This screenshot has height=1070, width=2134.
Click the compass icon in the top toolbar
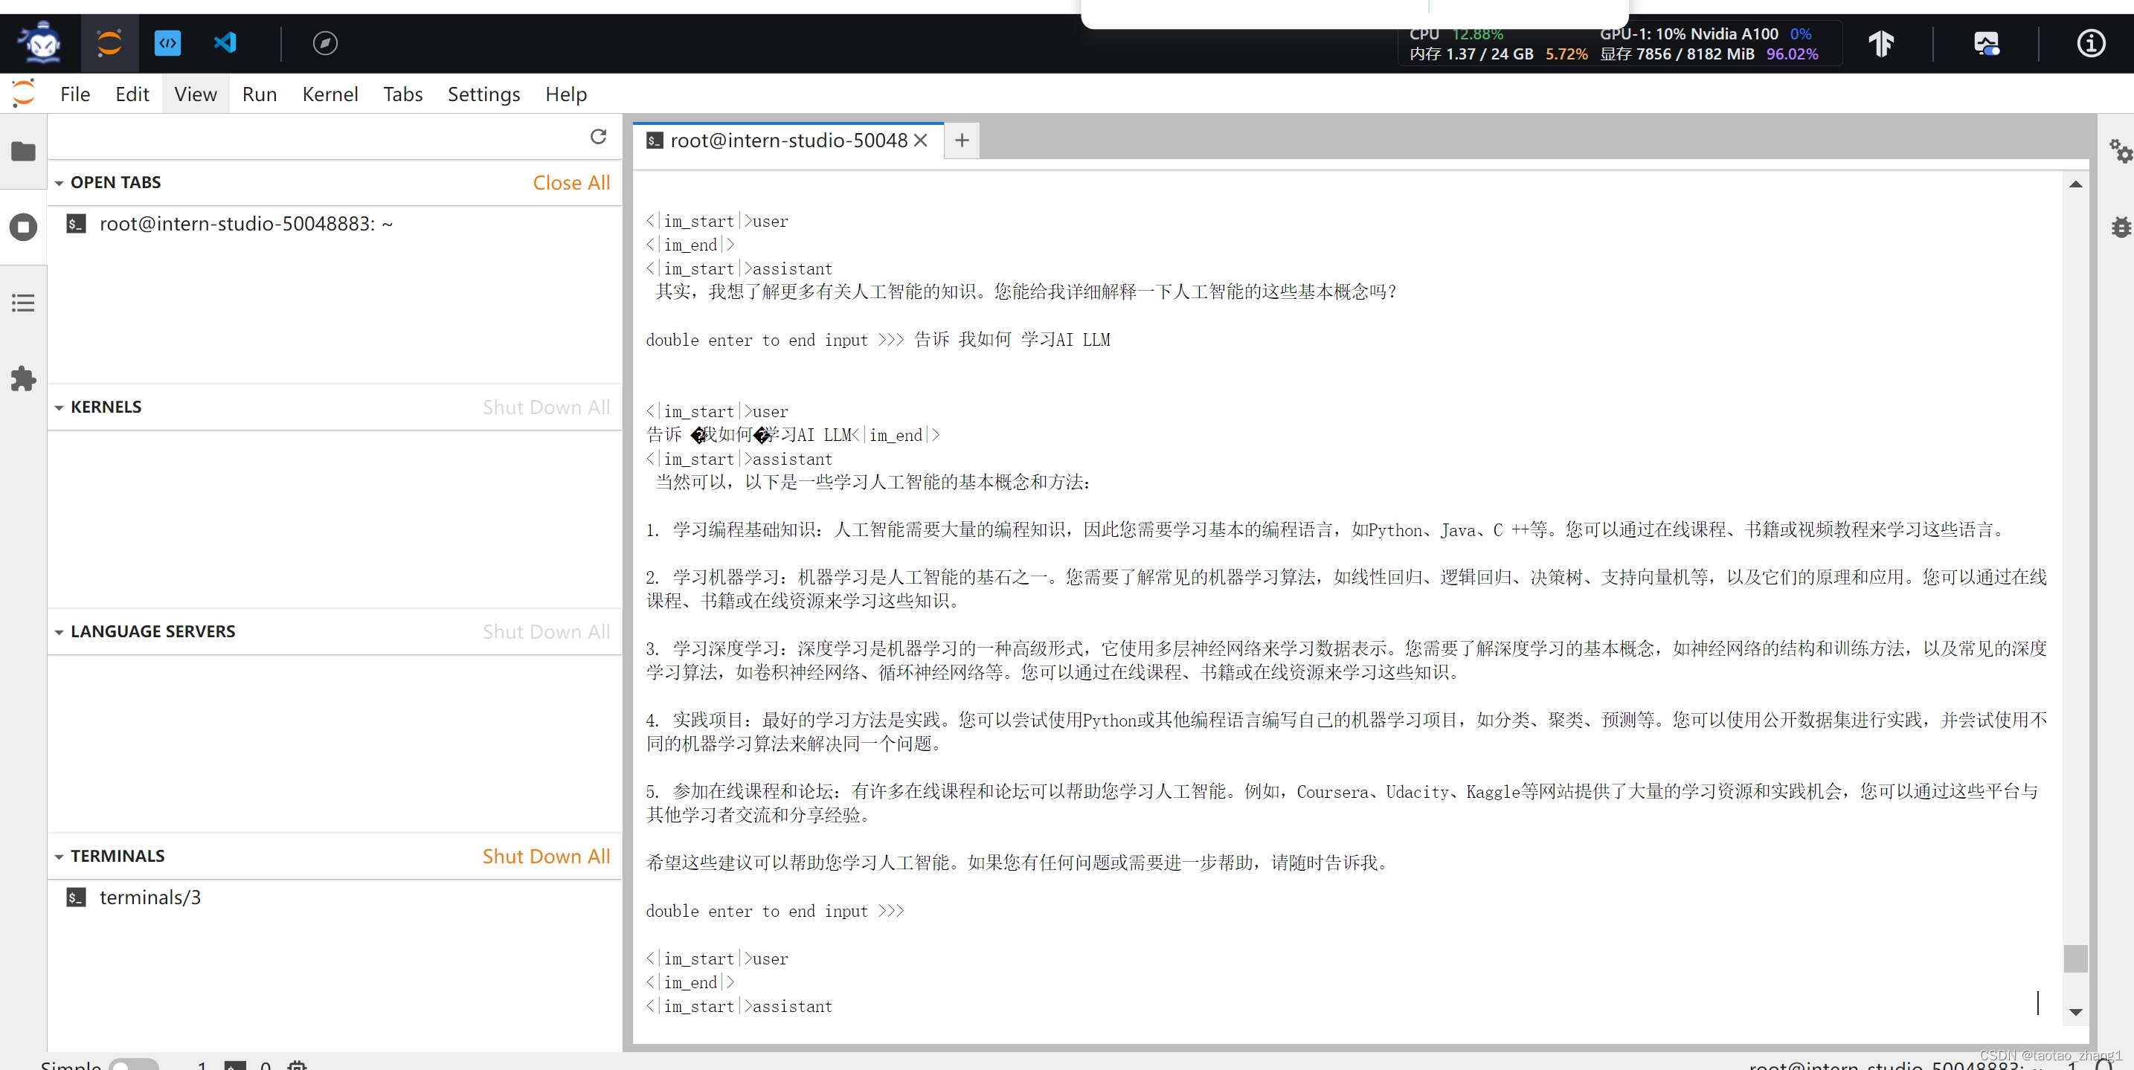[325, 44]
